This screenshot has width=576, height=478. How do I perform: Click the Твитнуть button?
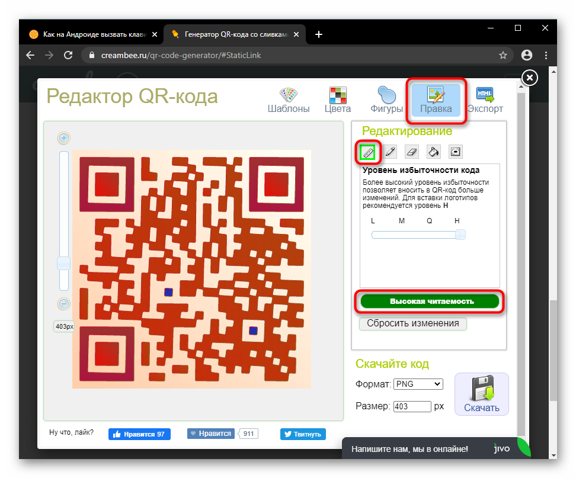[x=303, y=434]
